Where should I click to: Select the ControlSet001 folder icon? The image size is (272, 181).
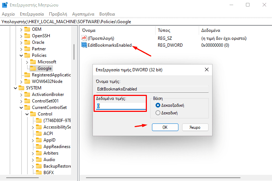tap(27, 101)
